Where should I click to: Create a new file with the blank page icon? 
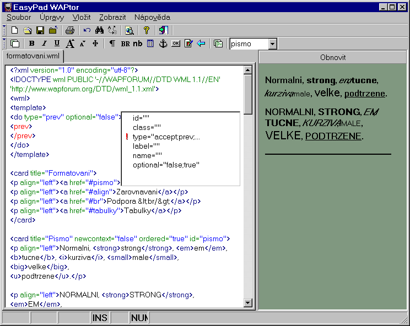15,30
